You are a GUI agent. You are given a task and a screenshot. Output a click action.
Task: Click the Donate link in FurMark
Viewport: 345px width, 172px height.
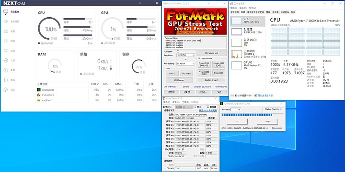click(186, 87)
